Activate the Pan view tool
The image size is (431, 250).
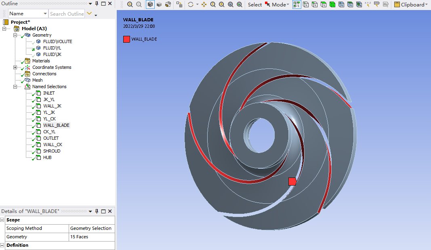point(204,4)
